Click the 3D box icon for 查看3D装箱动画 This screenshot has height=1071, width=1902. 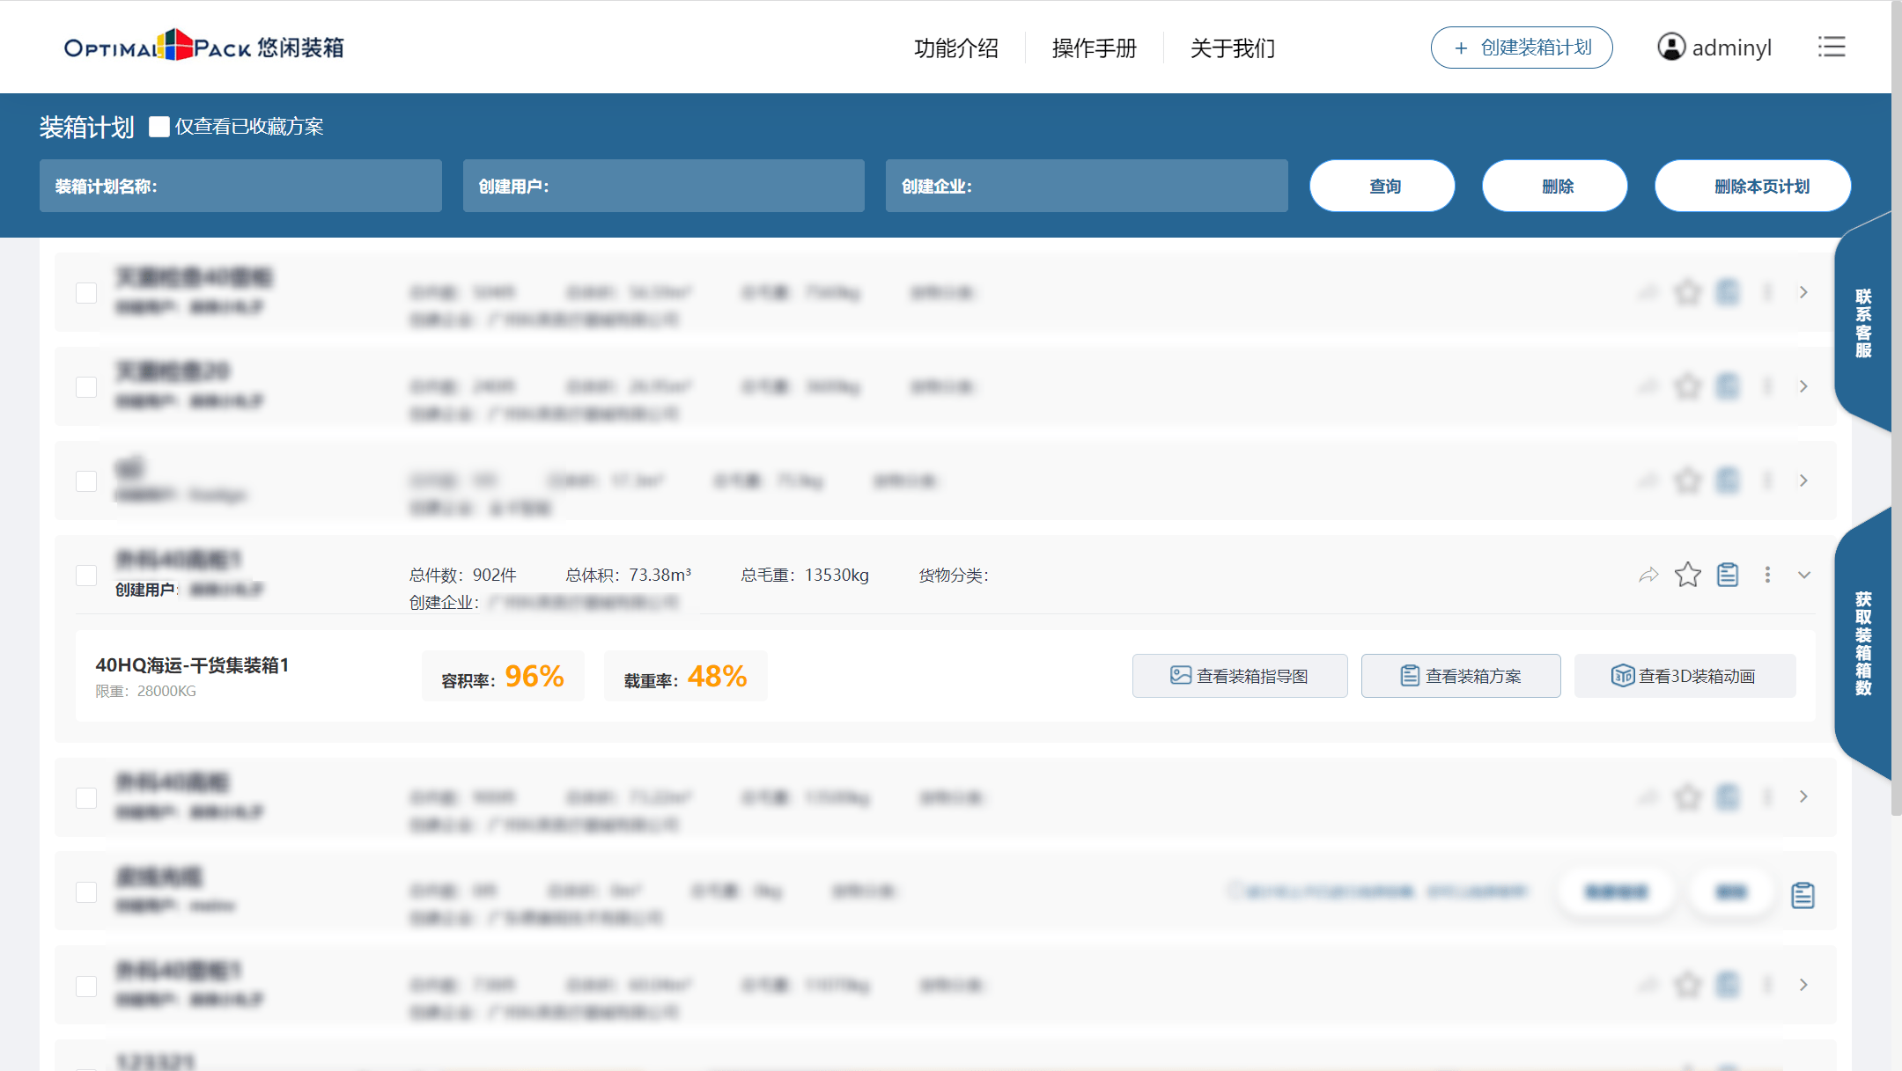pyautogui.click(x=1624, y=676)
